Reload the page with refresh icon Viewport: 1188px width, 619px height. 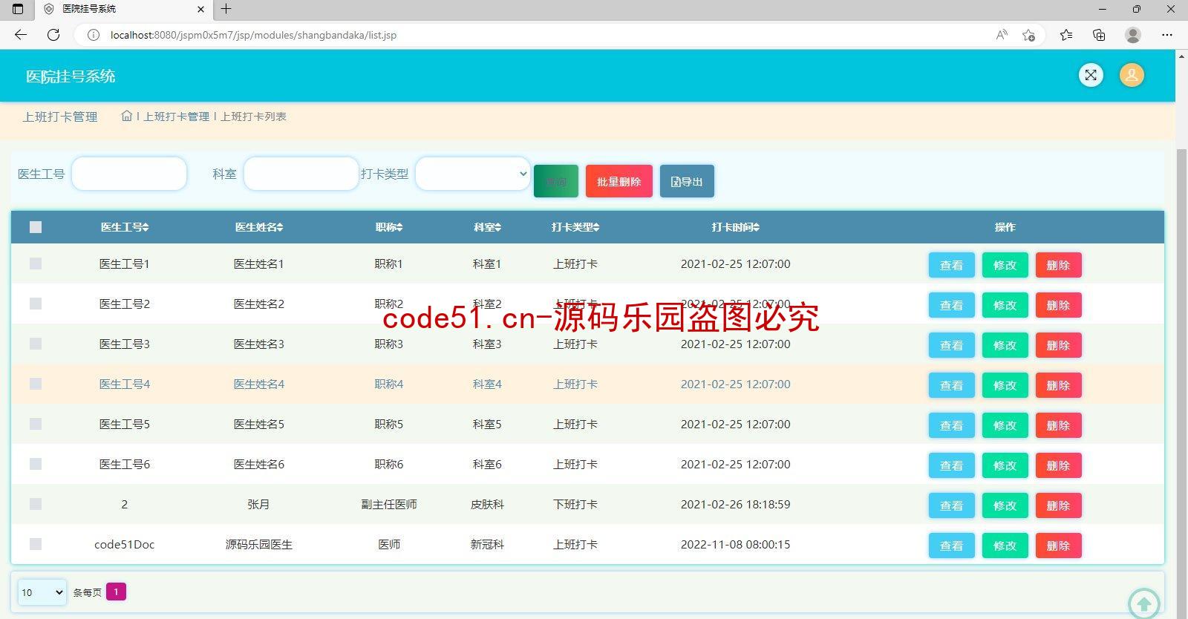click(x=53, y=35)
